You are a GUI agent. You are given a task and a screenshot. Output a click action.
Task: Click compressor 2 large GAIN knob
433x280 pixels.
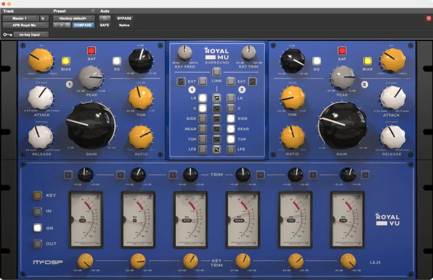tap(342, 126)
